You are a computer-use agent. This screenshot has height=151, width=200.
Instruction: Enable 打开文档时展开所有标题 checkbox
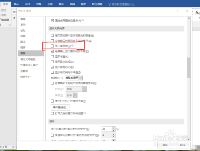tap(52, 113)
